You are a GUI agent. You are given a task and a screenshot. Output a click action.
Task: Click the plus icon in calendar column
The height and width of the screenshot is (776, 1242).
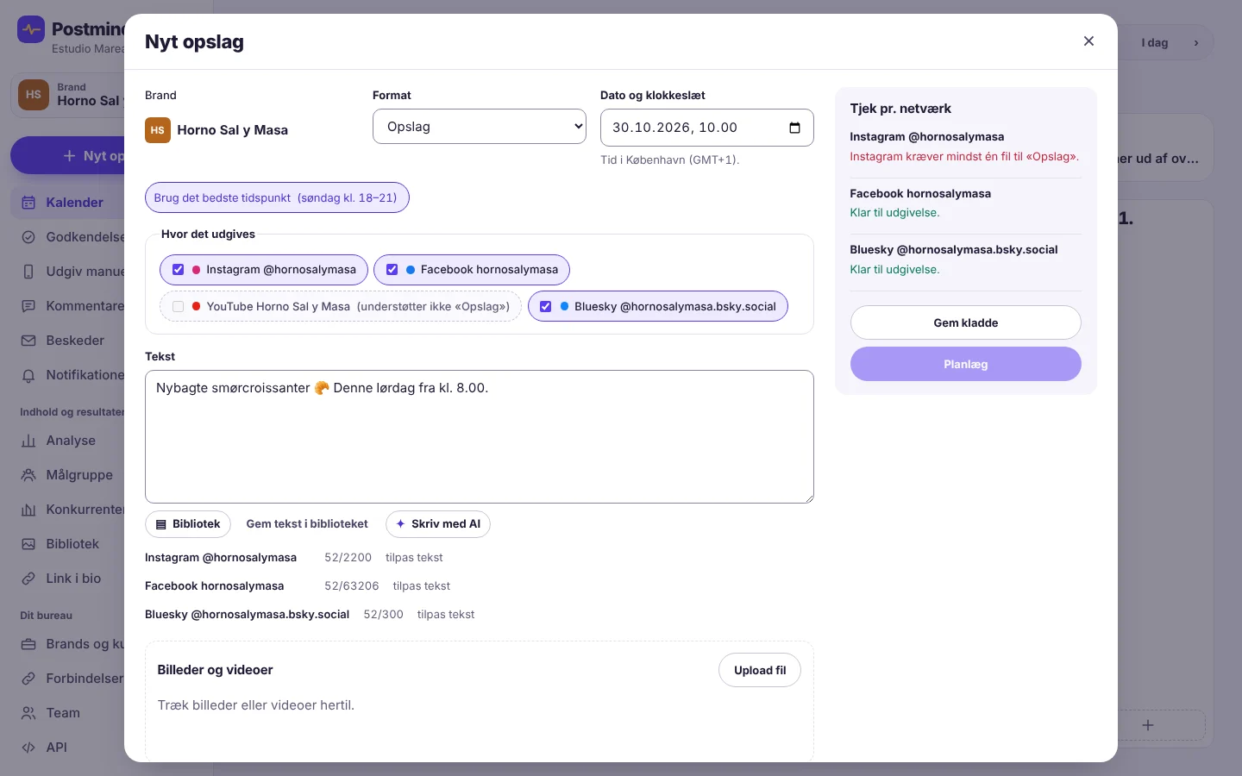pos(1148,725)
